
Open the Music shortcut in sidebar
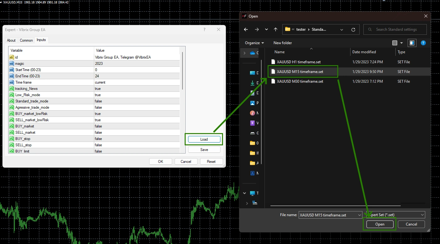253,113
